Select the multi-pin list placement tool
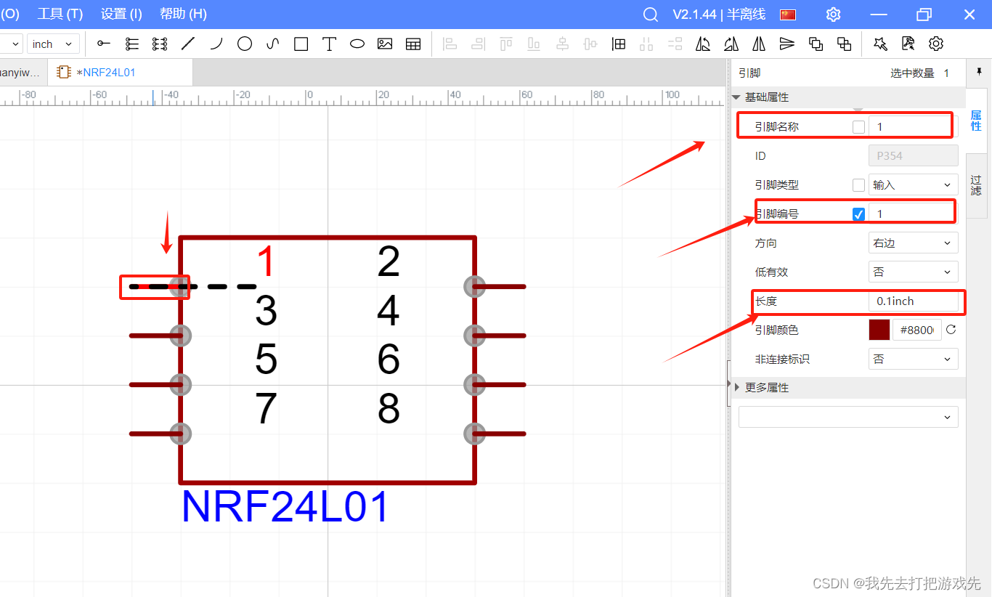Screen dimensions: 992x597 click(132, 44)
